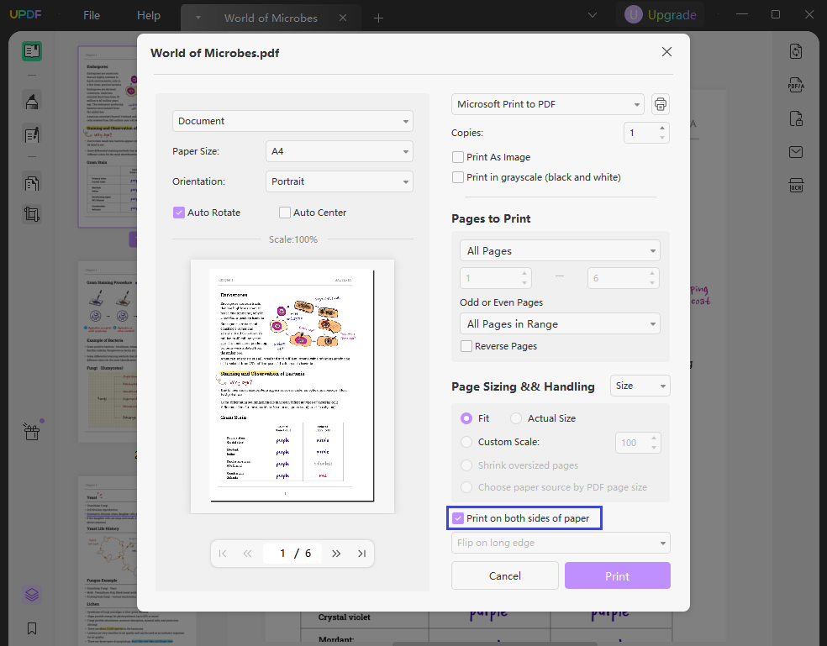Open the Microsoft Print to PDF printer dropdown
This screenshot has width=827, height=646.
(547, 104)
